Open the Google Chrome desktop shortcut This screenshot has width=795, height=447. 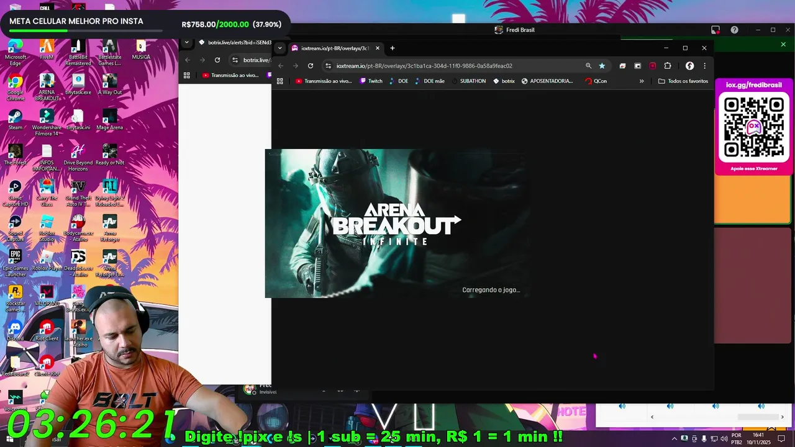16,87
